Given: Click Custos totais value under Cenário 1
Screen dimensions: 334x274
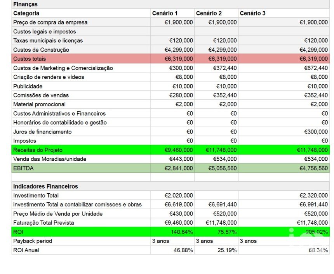Looking at the screenshot, I should [179, 59].
